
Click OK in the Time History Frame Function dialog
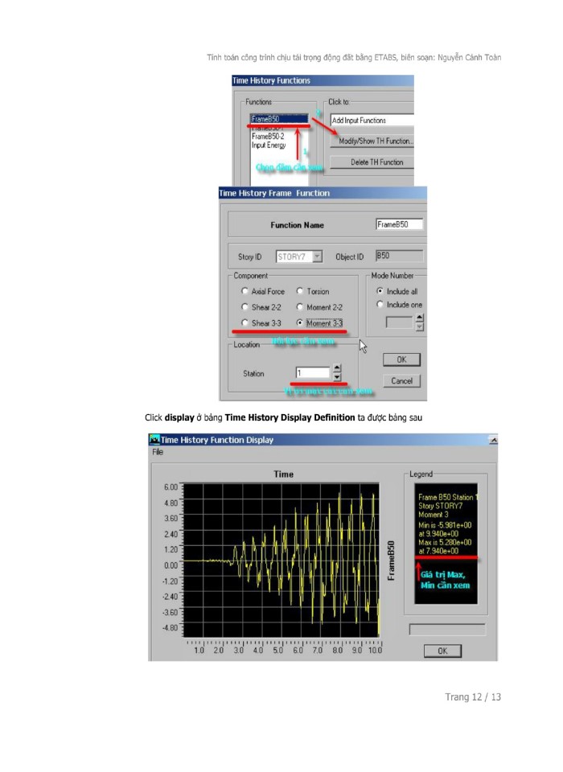[x=401, y=359]
